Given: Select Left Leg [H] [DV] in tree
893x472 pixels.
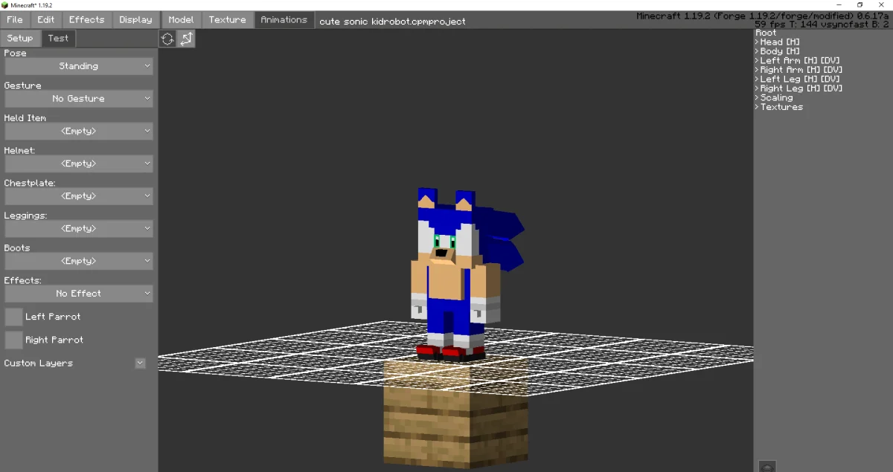Looking at the screenshot, I should (800, 79).
